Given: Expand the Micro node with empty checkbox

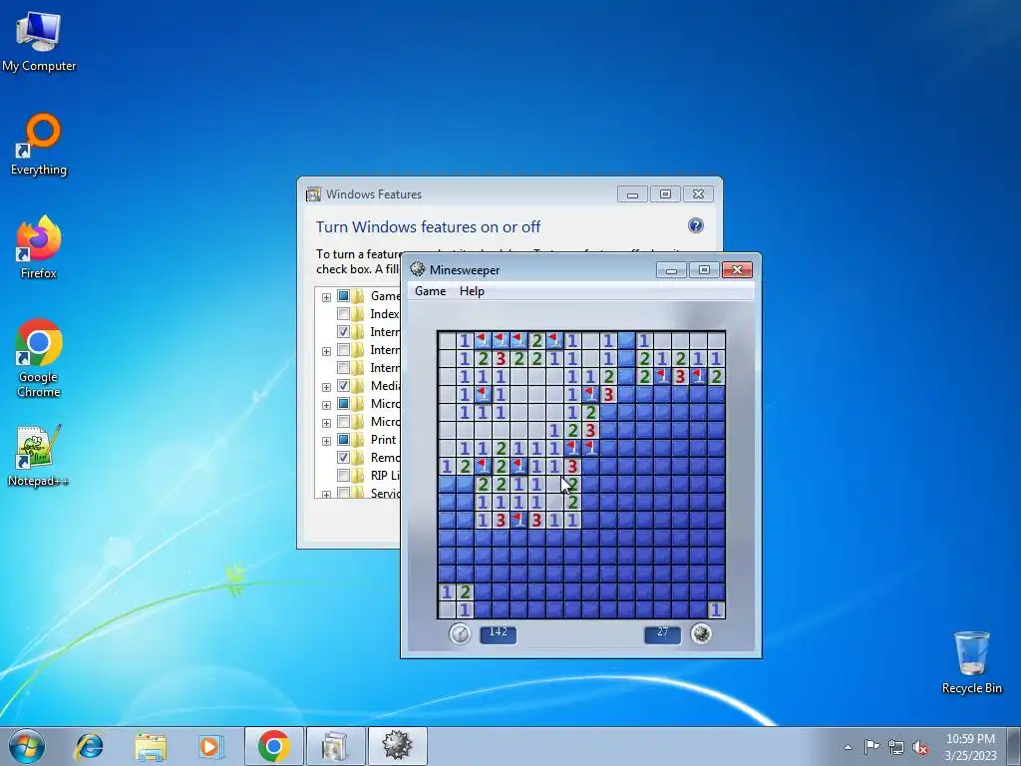Looking at the screenshot, I should point(326,423).
